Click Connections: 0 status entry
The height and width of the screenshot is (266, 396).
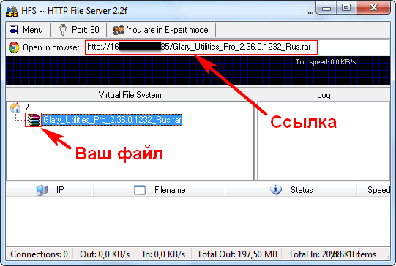[x=39, y=254]
